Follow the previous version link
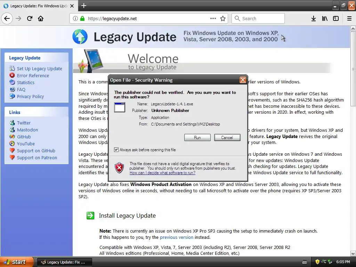 (x=177, y=237)
